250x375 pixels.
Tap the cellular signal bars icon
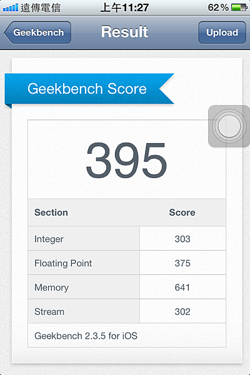coord(10,8)
